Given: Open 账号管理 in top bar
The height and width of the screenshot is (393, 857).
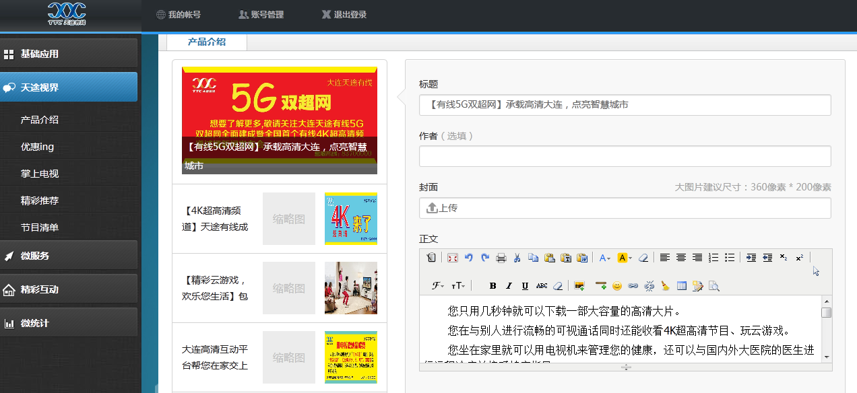Looking at the screenshot, I should click(x=261, y=14).
